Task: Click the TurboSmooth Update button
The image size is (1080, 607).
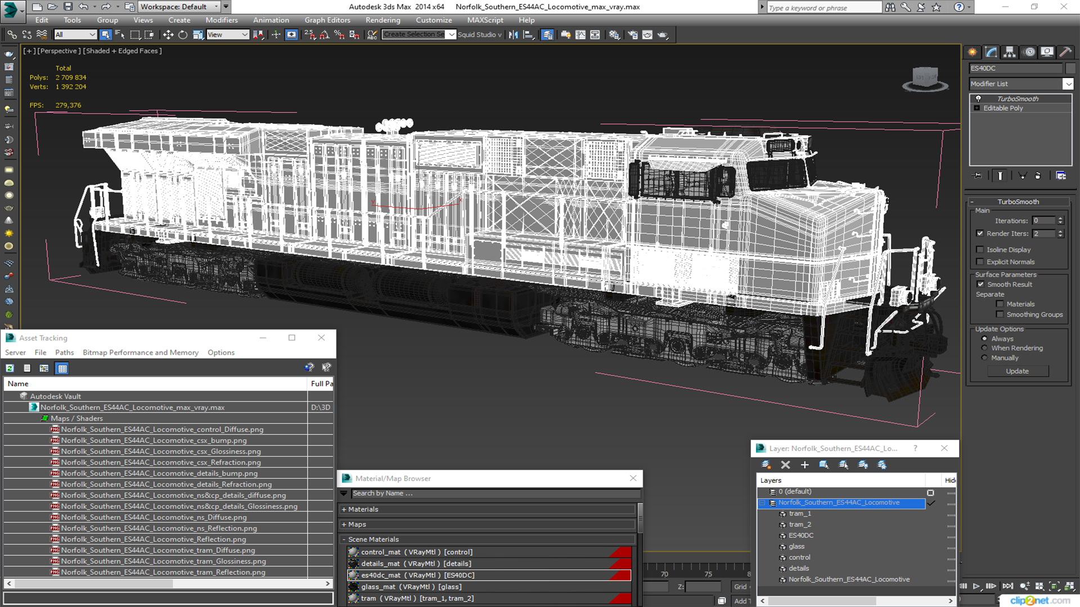Action: tap(1017, 371)
